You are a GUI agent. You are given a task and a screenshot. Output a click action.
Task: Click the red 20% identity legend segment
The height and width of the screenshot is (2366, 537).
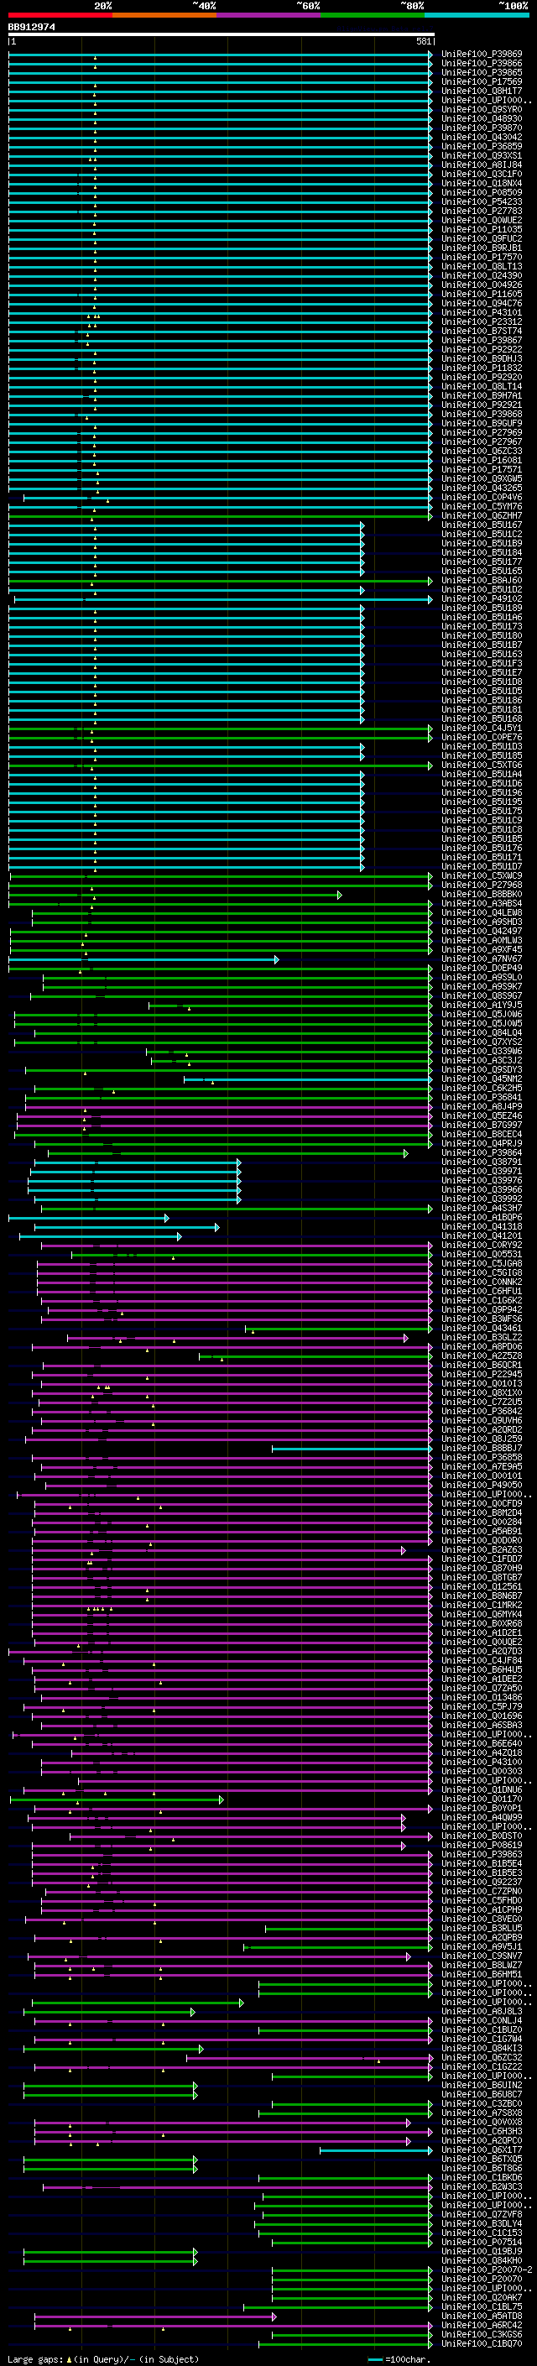60,16
